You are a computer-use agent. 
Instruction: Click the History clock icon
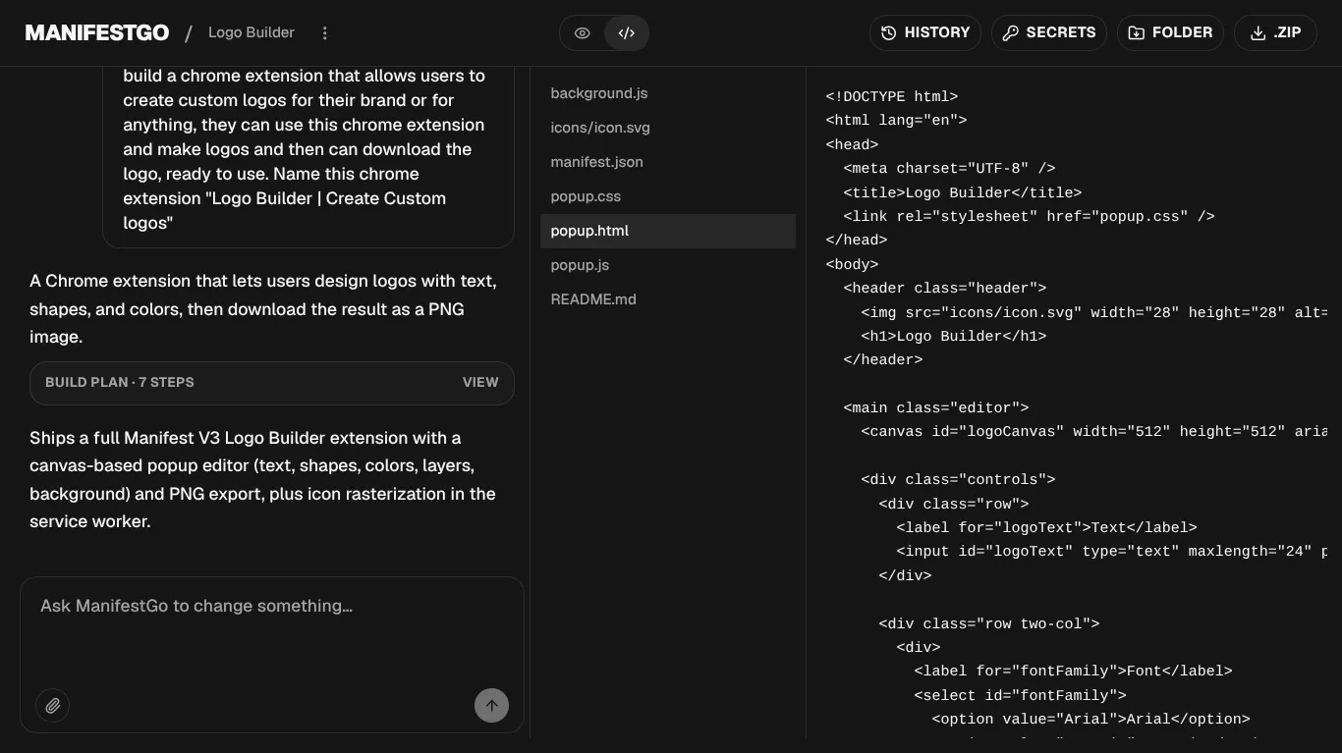(888, 32)
